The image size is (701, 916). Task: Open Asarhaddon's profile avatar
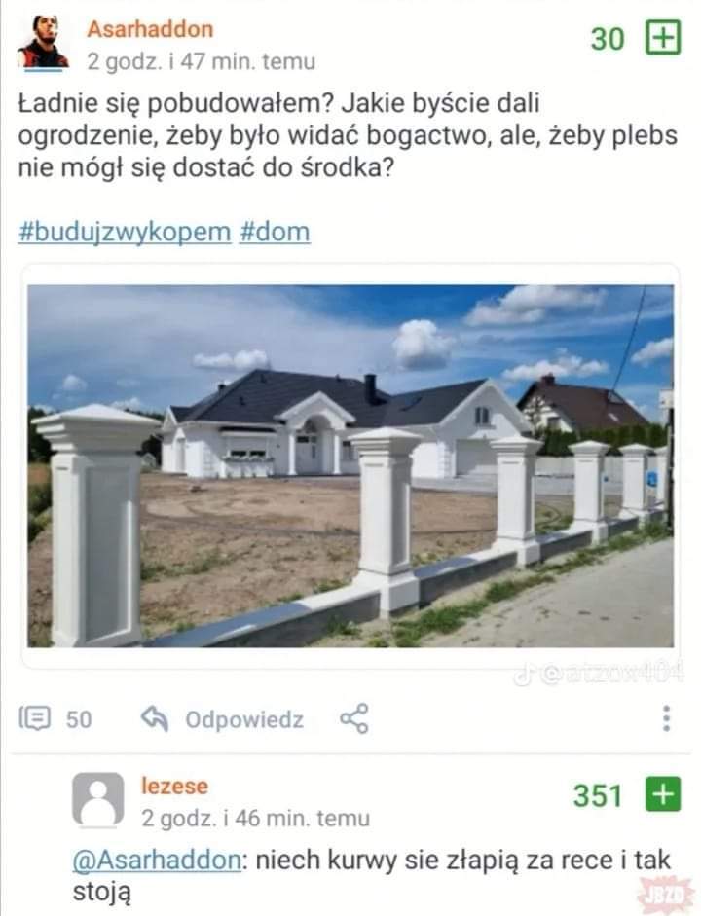point(43,42)
